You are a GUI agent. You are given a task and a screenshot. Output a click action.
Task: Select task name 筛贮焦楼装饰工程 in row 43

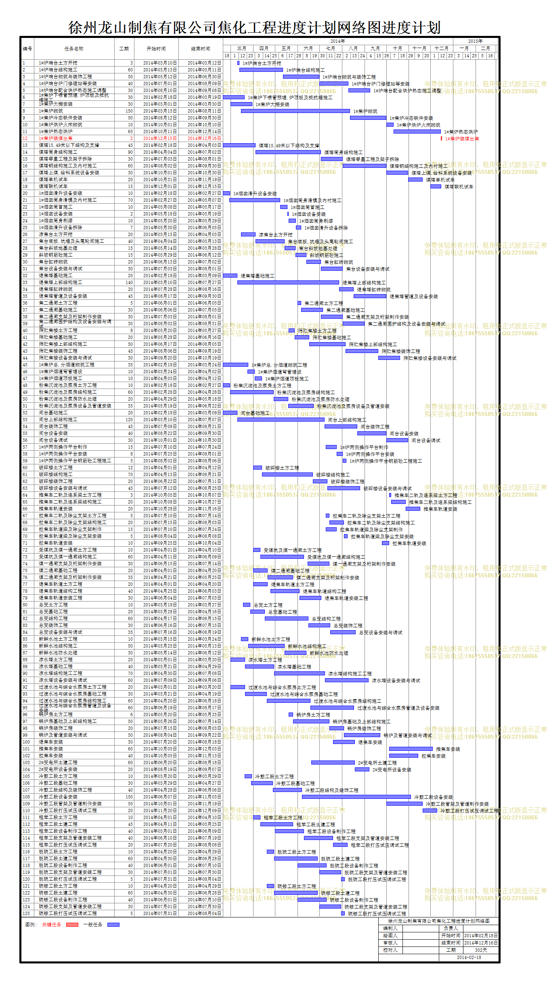point(58,351)
